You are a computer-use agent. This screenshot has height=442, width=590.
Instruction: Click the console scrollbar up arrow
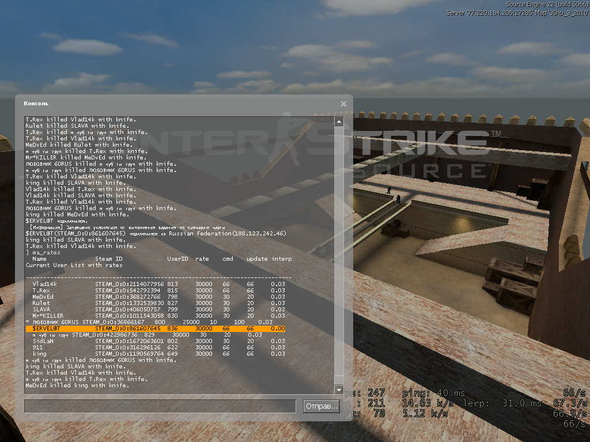(339, 121)
